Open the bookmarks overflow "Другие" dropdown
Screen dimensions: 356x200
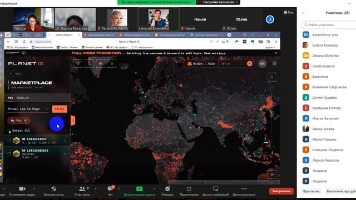[x=270, y=47]
